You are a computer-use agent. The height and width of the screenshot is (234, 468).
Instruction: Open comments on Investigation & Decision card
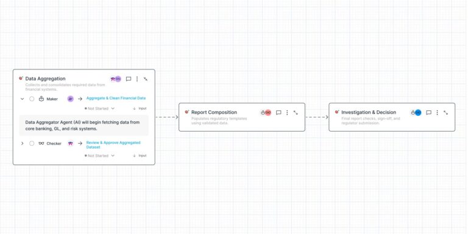pyautogui.click(x=428, y=113)
